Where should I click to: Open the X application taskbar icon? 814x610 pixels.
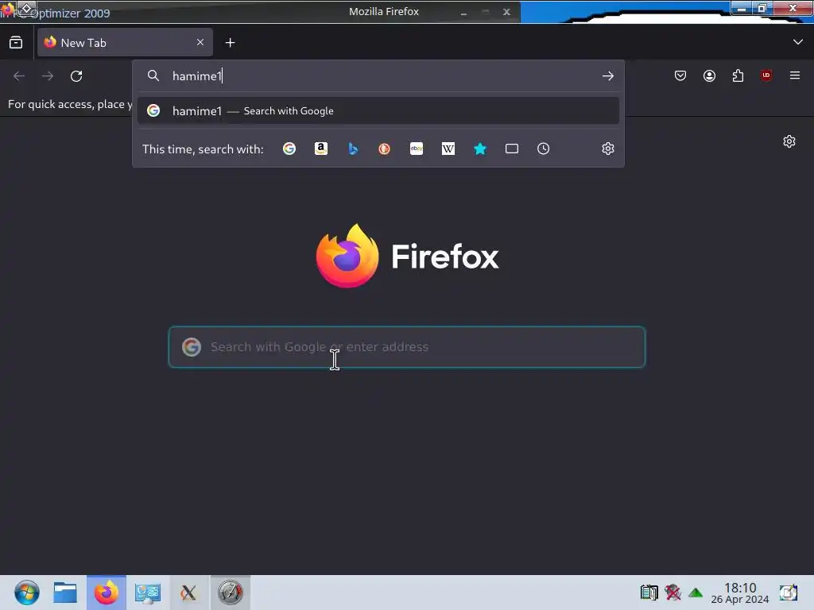pos(188,593)
